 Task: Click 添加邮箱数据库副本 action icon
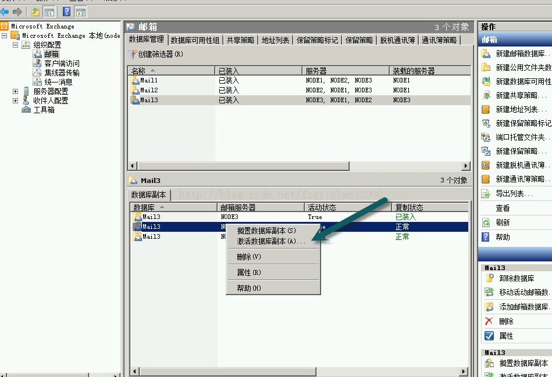pyautogui.click(x=489, y=307)
